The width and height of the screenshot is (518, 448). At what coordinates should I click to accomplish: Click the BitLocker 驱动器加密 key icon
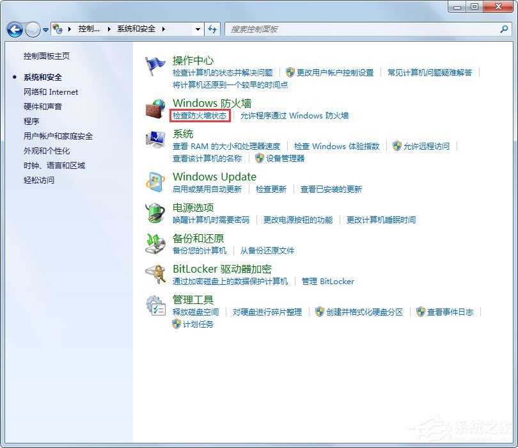tap(155, 275)
